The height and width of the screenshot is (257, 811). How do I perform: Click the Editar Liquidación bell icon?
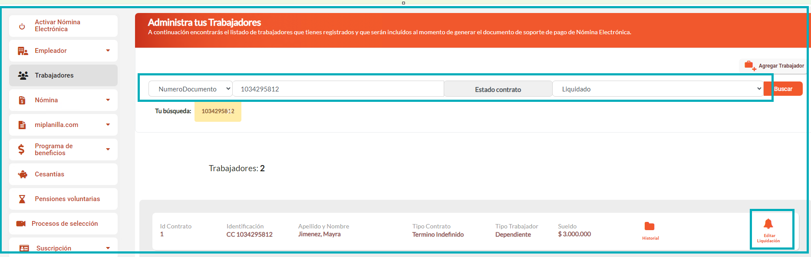768,224
